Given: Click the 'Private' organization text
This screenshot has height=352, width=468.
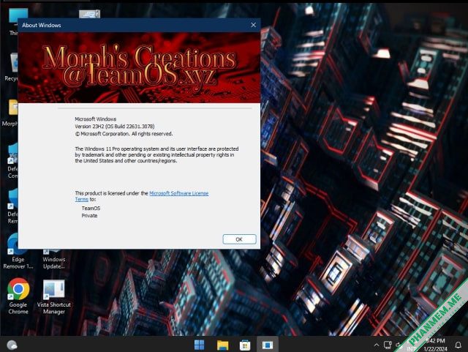Looking at the screenshot, I should coord(89,215).
